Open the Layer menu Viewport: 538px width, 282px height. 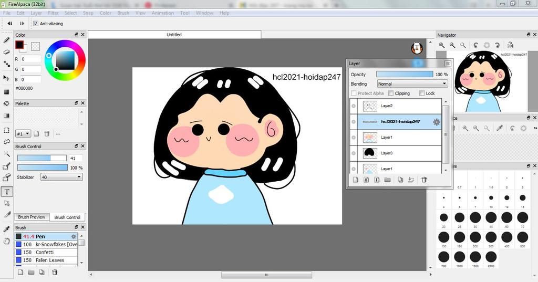(36, 13)
